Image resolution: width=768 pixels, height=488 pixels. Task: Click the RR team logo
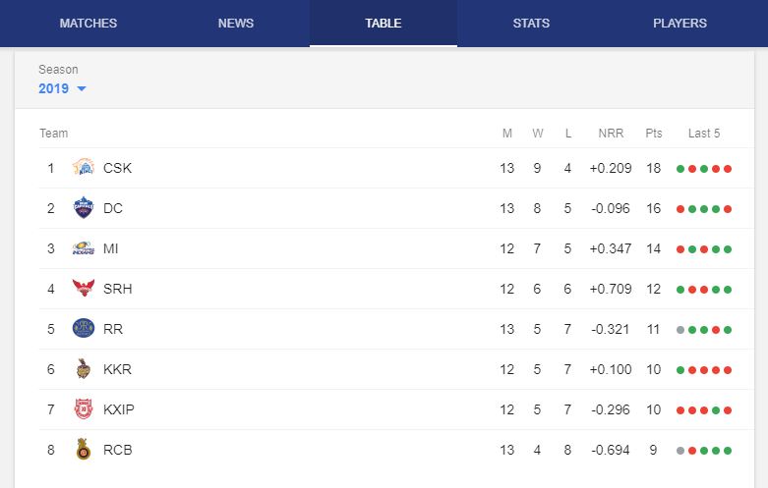point(84,328)
